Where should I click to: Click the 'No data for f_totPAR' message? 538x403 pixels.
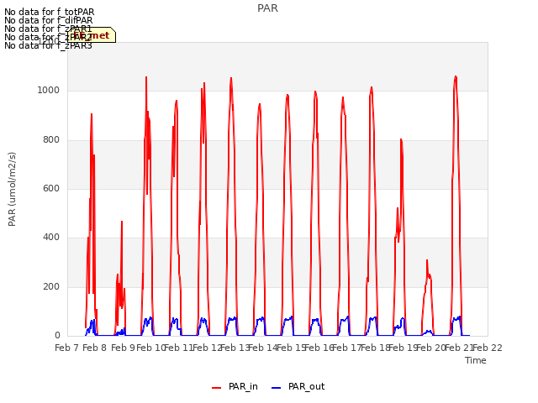click(49, 12)
